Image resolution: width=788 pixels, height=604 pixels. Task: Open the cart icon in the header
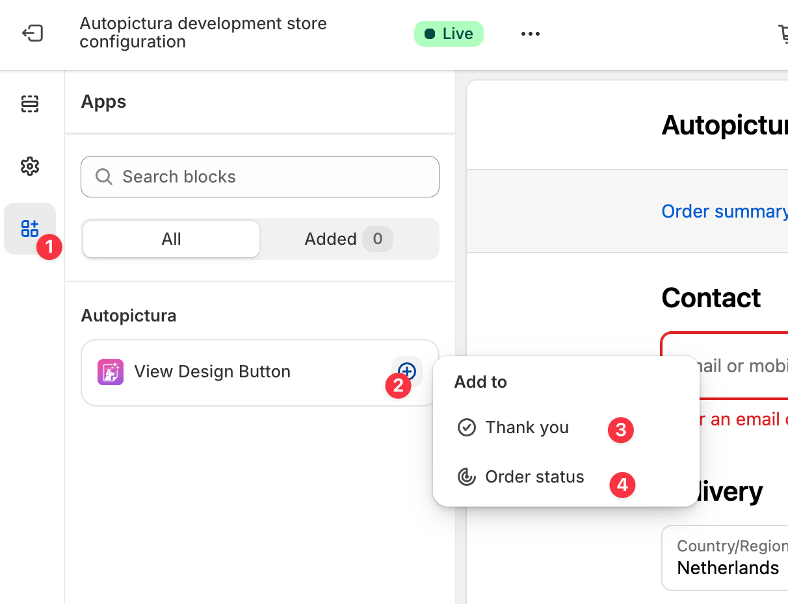coord(782,34)
